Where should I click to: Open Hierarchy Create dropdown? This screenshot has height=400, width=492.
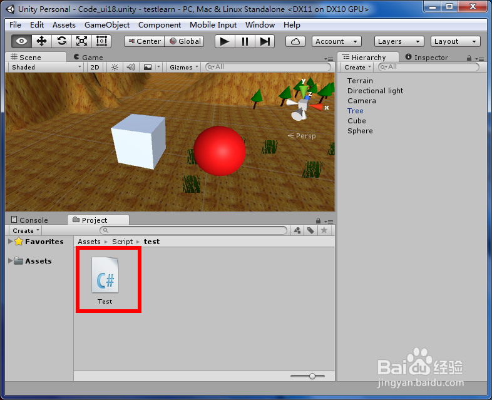(x=357, y=67)
